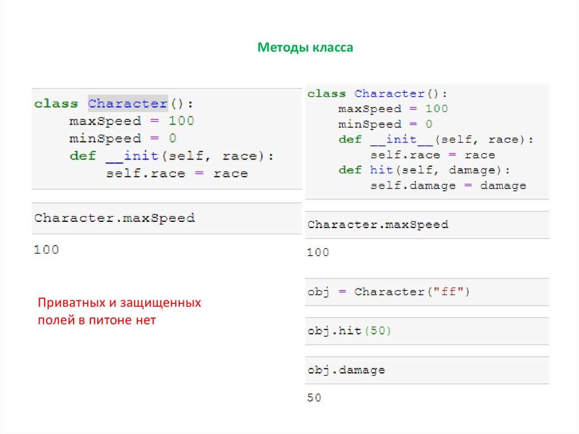Click the number 50 inside obj.hit call
Image resolution: width=579 pixels, height=434 pixels.
381,331
